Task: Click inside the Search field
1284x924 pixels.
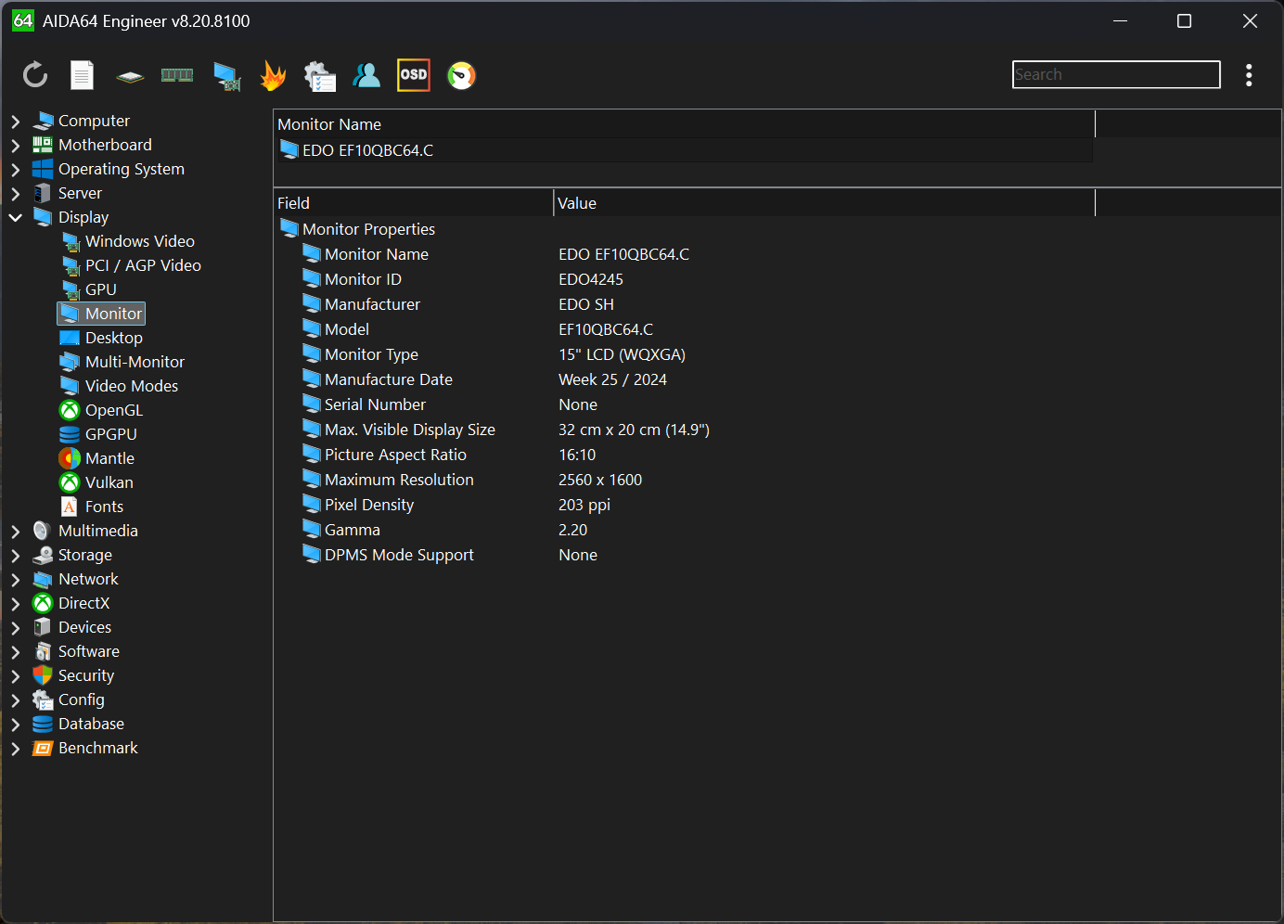Action: click(1115, 74)
